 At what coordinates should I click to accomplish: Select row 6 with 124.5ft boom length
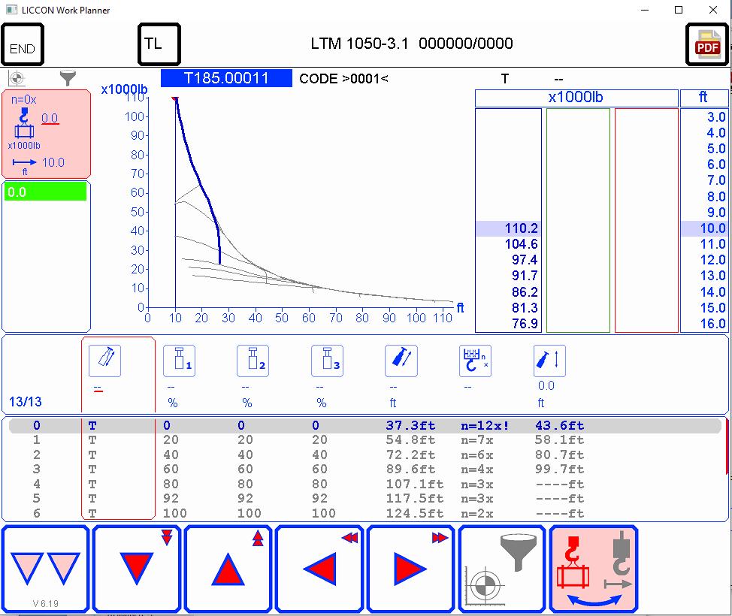(365, 513)
